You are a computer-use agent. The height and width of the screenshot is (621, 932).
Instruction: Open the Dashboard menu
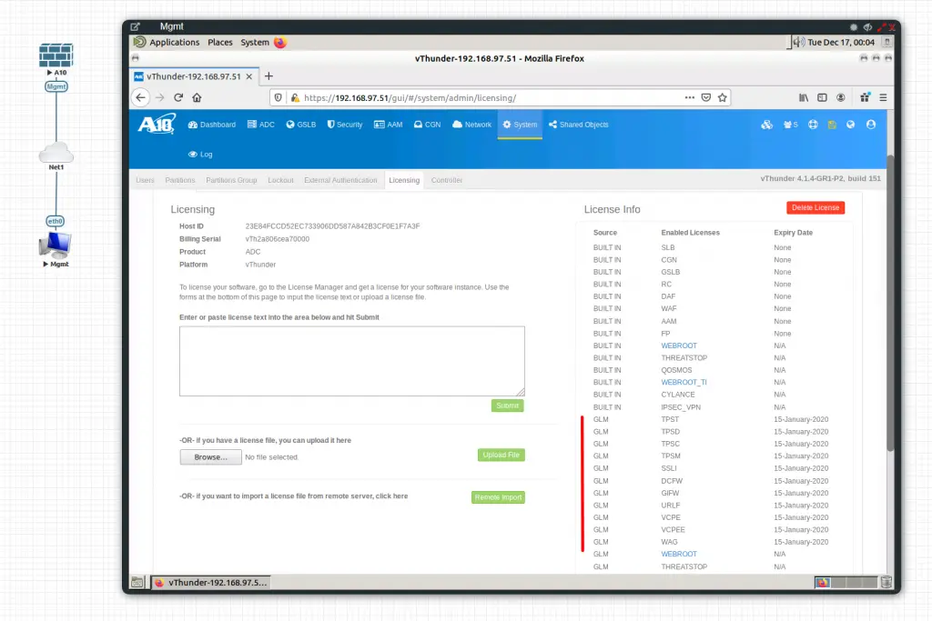tap(211, 125)
